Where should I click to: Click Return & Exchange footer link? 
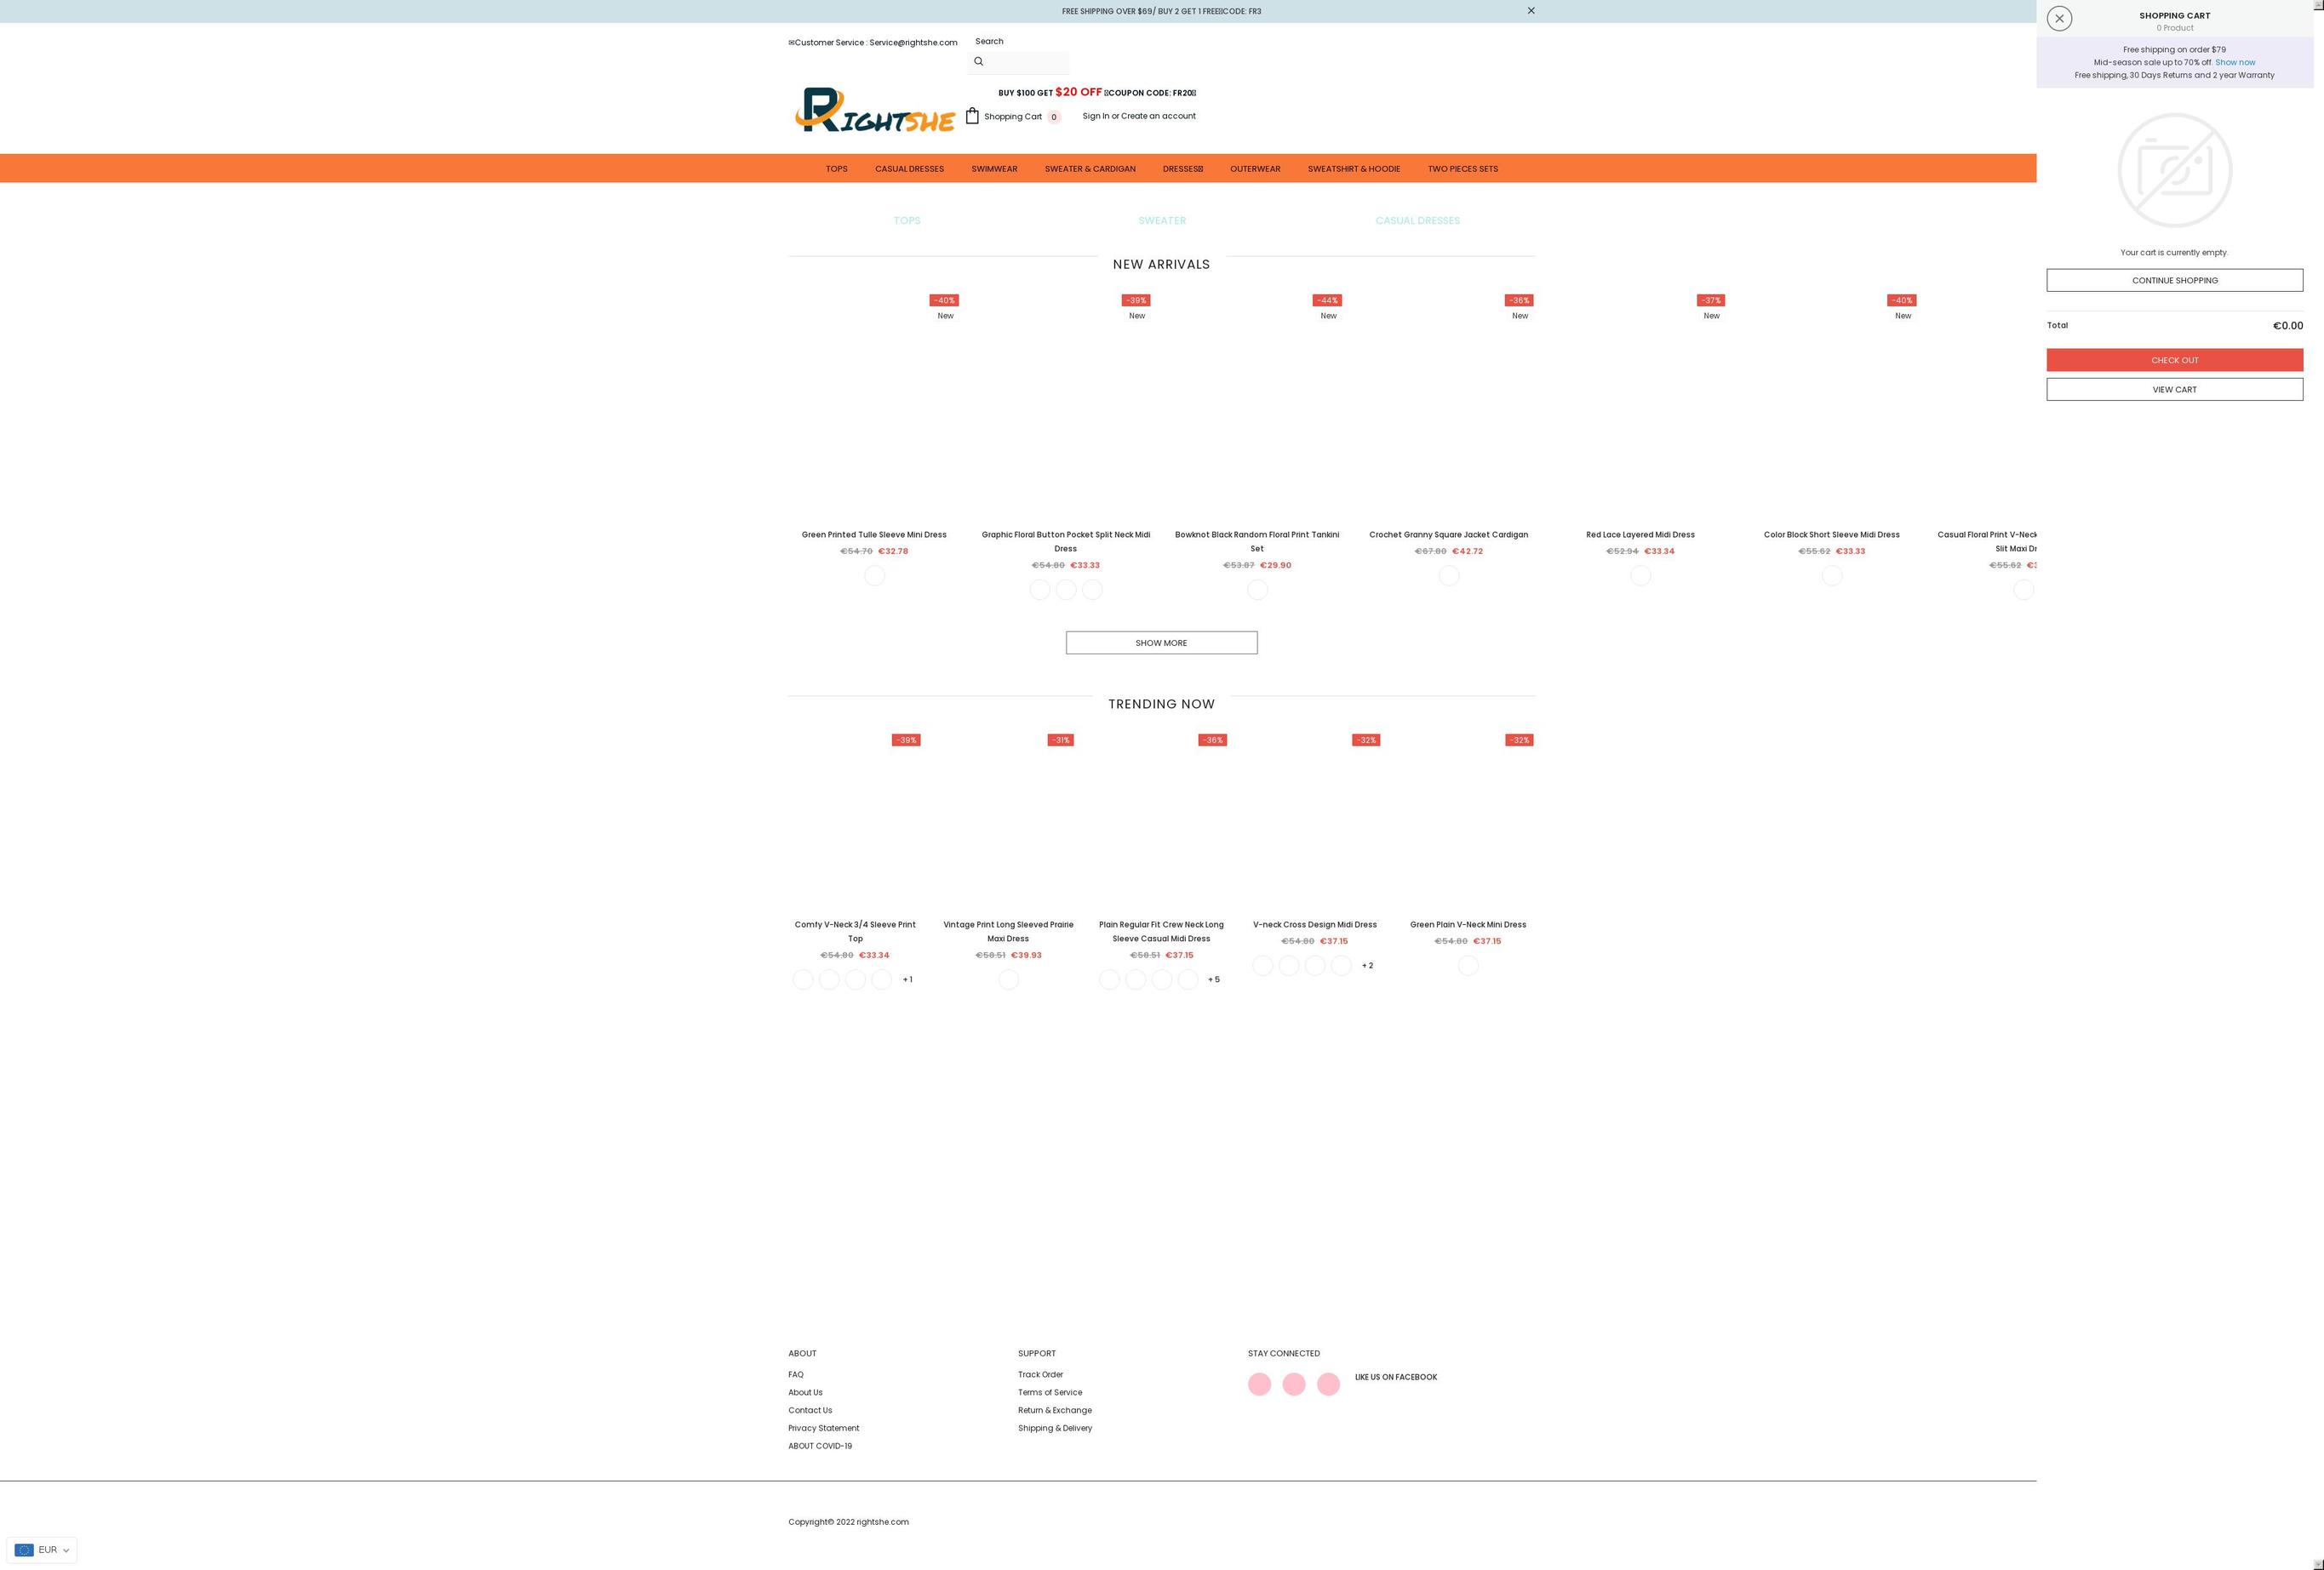coord(1054,1410)
